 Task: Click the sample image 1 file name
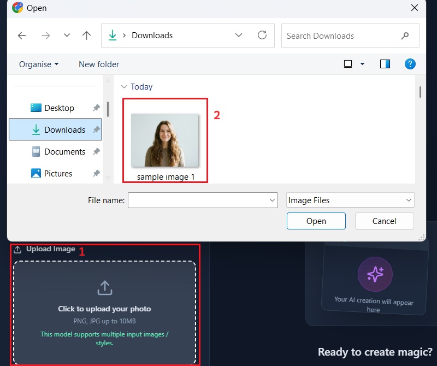(x=166, y=177)
